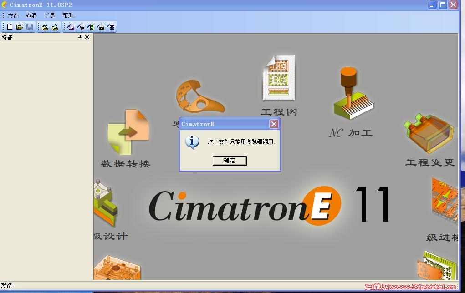
Task: Open the 帮助 menu
Action: (68, 16)
